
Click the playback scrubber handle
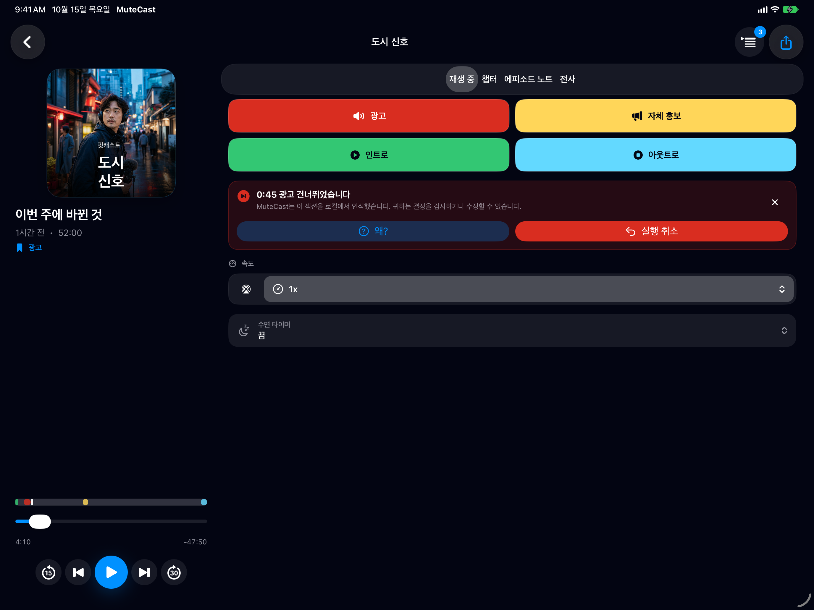pos(40,521)
